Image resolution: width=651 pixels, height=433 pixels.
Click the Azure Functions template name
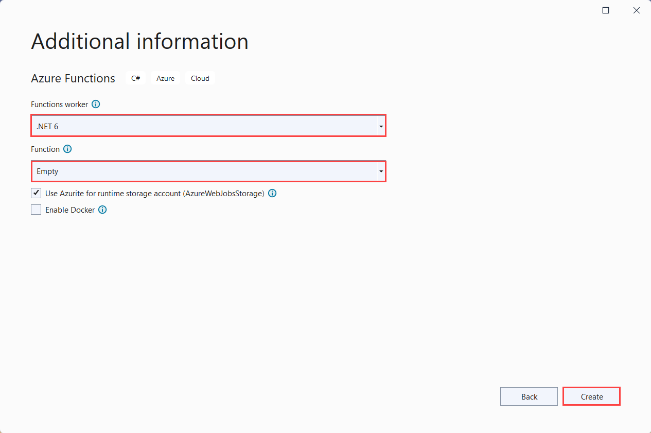(73, 78)
